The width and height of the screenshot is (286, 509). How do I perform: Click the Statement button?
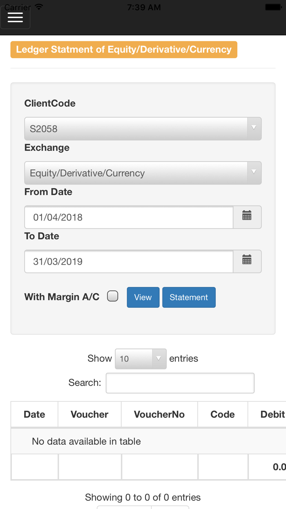point(189,297)
